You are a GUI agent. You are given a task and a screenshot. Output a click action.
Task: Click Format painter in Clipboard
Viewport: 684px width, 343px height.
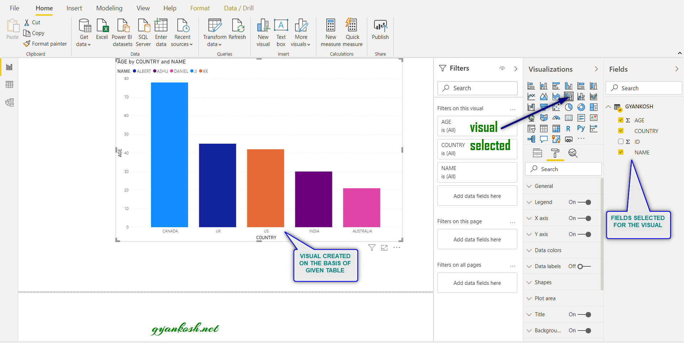coord(45,43)
